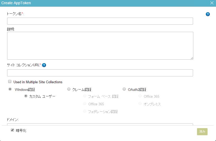Open help for サイト コレクションURL
The width and height of the screenshot is (216, 141).
click(x=44, y=65)
